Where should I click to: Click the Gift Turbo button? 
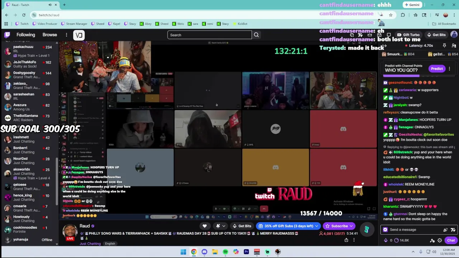(408, 35)
